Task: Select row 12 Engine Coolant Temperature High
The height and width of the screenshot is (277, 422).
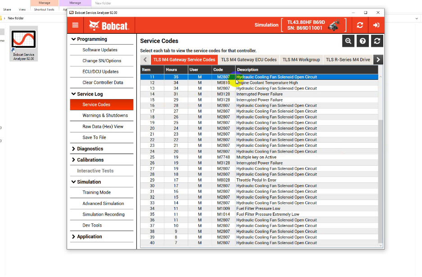Action: point(259,82)
